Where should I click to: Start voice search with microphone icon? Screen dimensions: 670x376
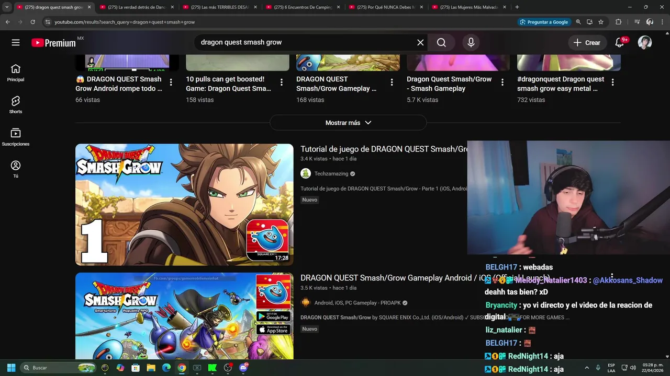471,43
